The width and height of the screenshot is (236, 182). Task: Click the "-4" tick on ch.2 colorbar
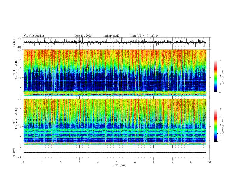(220, 117)
